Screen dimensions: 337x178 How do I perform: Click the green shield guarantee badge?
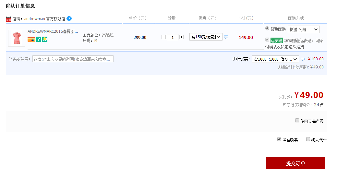click(x=45, y=39)
